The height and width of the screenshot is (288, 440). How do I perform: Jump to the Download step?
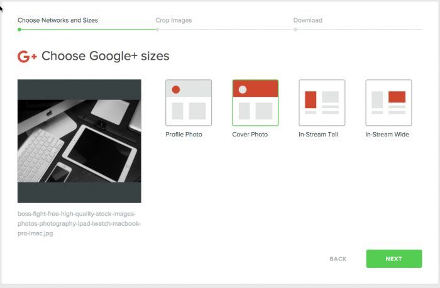click(x=308, y=20)
